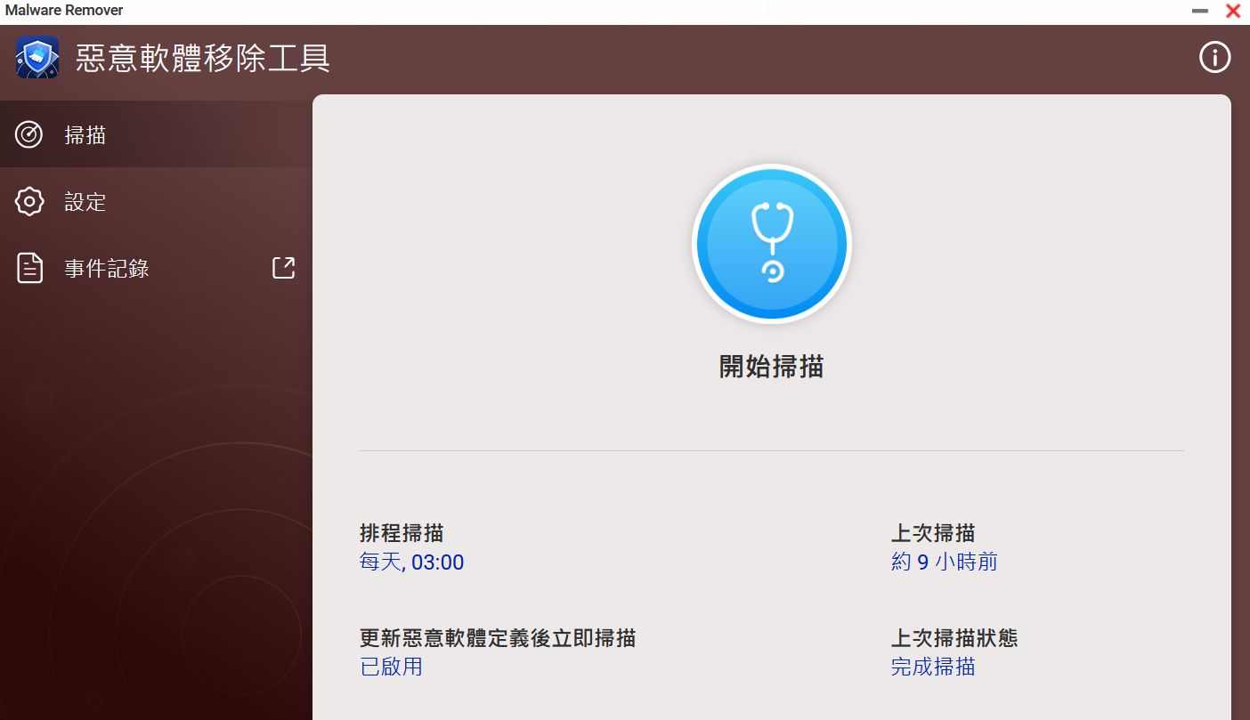This screenshot has width=1250, height=720.
Task: Open the 設定 sidebar tab
Action: [x=156, y=201]
